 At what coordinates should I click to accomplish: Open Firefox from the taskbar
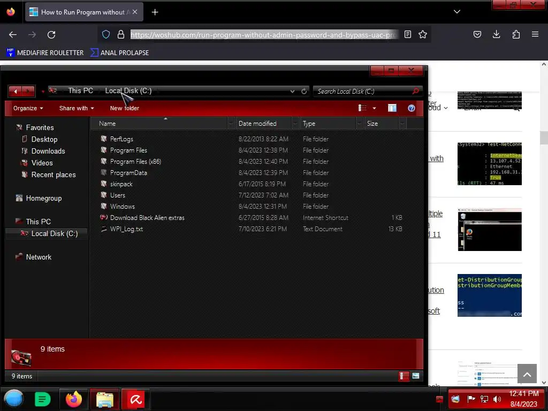[x=74, y=399]
